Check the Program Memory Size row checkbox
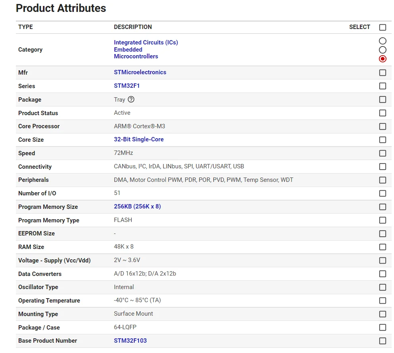Image resolution: width=394 pixels, height=353 pixels. point(382,207)
